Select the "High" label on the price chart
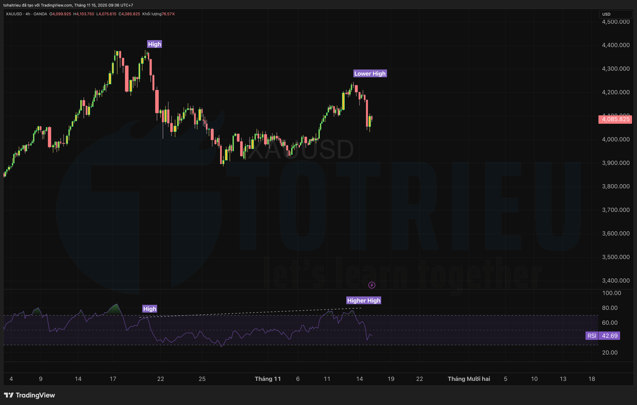Screen dimensions: 637x405 point(154,44)
